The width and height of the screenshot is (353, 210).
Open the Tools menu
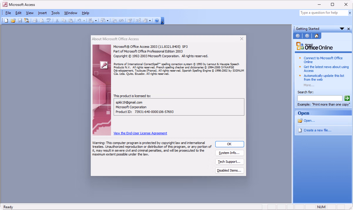point(56,13)
